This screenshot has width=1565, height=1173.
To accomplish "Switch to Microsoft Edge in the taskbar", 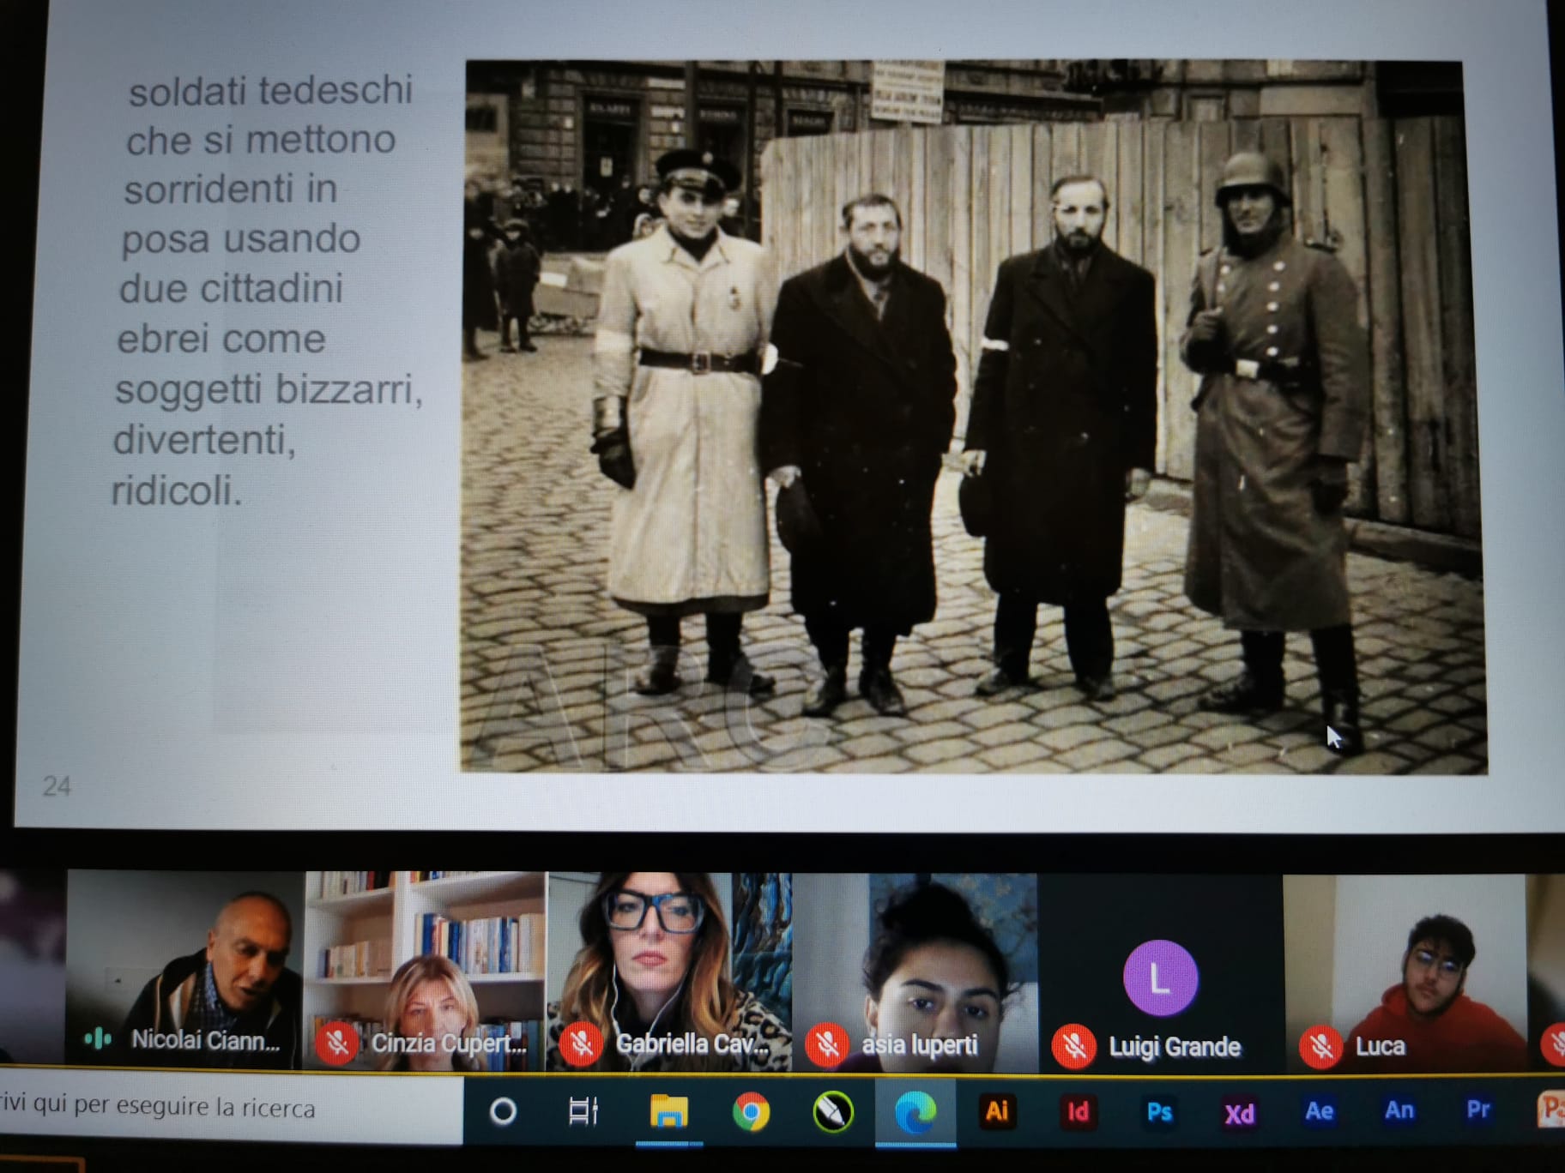I will (x=915, y=1112).
